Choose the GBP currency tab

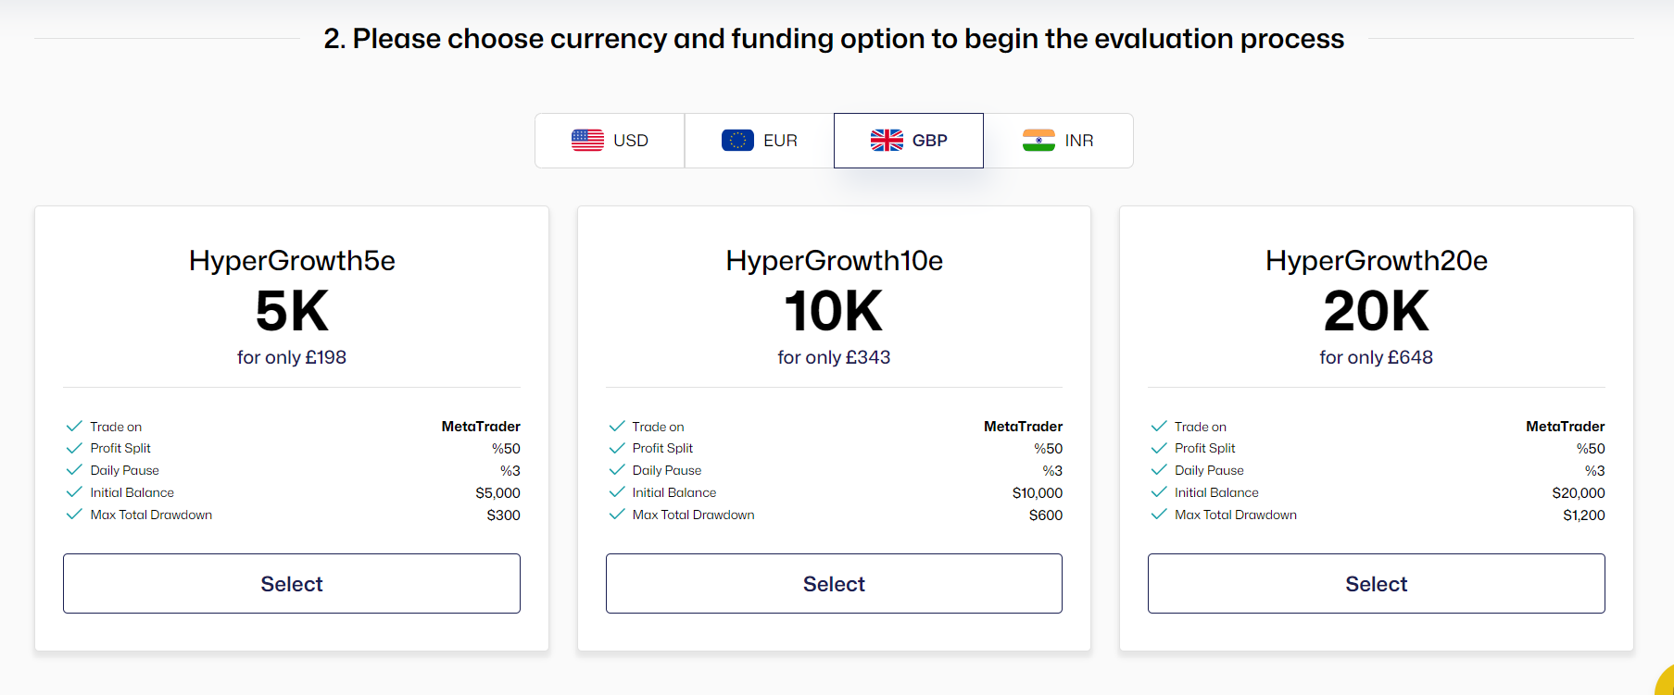coord(909,141)
